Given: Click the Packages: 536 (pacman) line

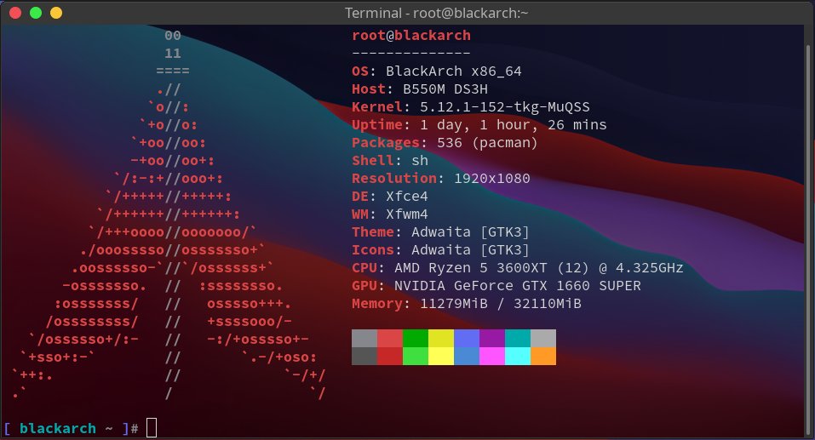Looking at the screenshot, I should tap(445, 142).
